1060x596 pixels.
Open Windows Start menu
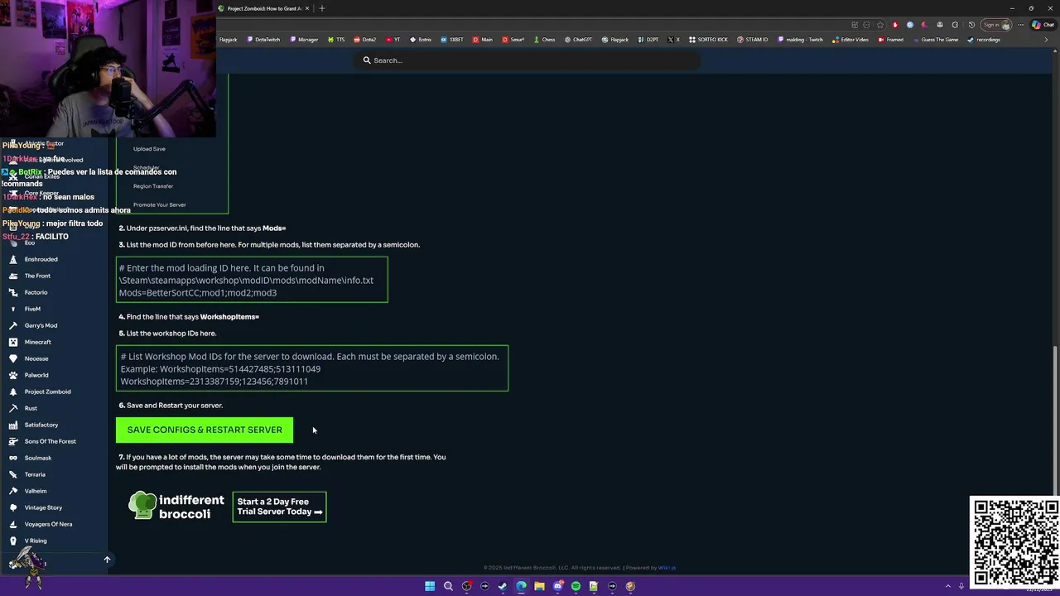pyautogui.click(x=430, y=586)
